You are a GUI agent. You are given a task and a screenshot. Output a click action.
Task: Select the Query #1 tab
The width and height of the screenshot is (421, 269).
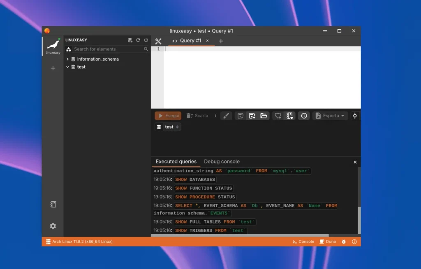click(190, 41)
